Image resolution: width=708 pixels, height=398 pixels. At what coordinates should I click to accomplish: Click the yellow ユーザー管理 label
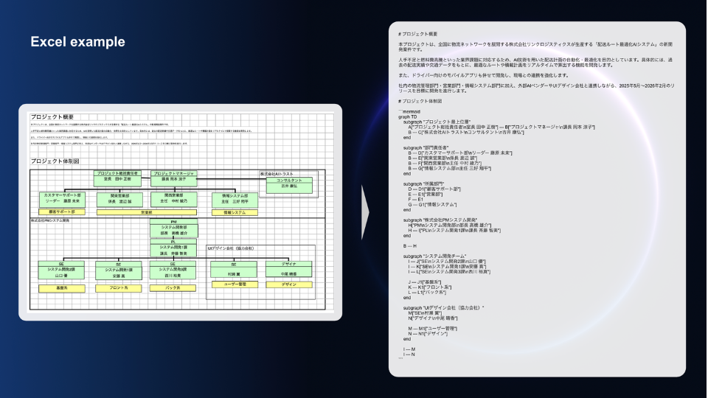click(234, 284)
